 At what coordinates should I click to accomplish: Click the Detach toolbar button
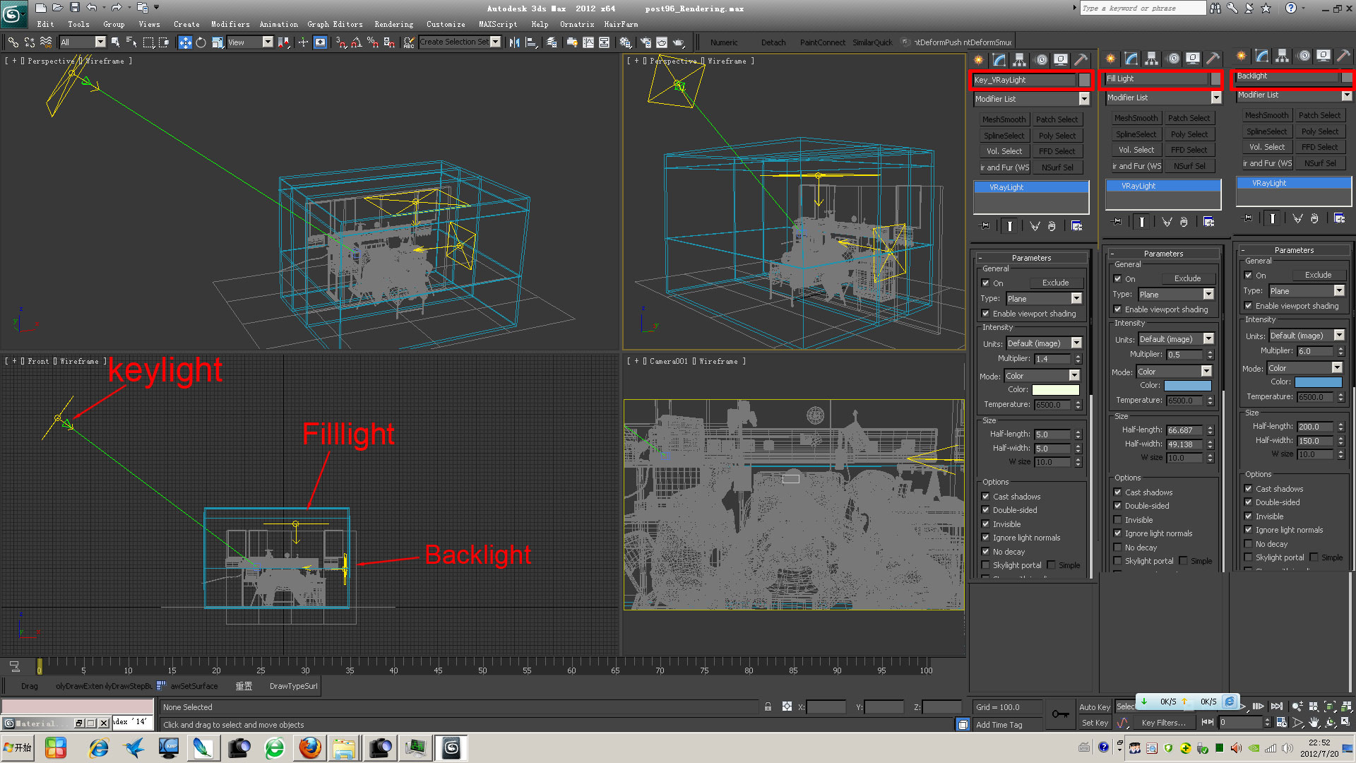pyautogui.click(x=773, y=42)
